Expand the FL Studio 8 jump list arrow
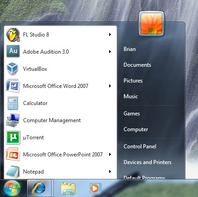 coord(110,35)
